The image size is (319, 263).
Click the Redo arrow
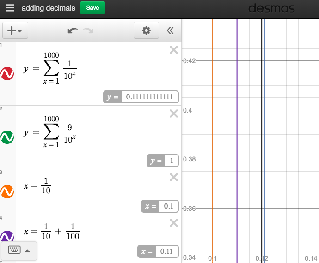coord(88,30)
